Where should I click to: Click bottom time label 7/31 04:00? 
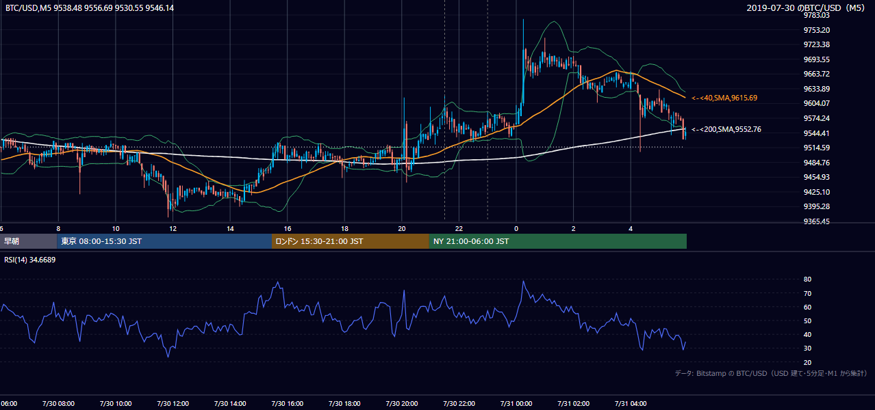pos(631,404)
